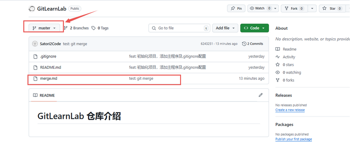
Task: Select the README tab
Action: pyautogui.click(x=44, y=95)
